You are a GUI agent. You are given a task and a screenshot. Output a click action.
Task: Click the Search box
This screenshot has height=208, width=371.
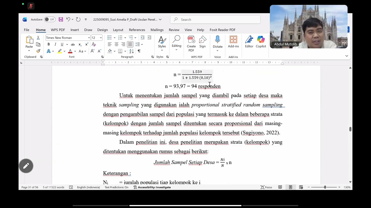pos(215,19)
